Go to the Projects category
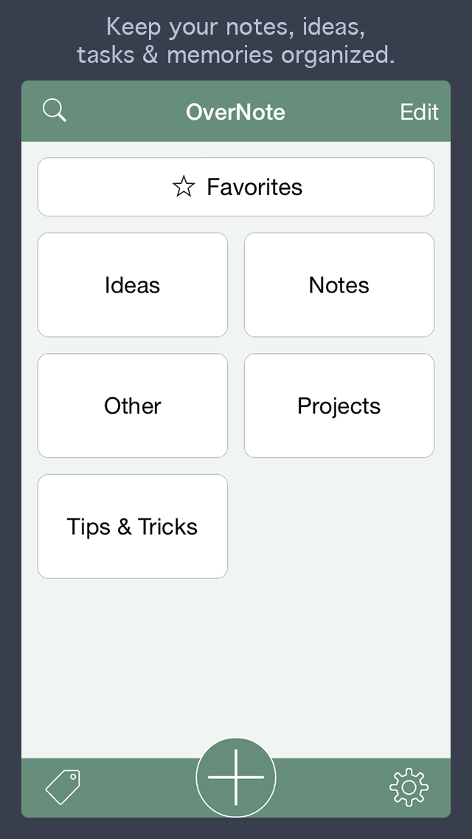 tap(339, 405)
